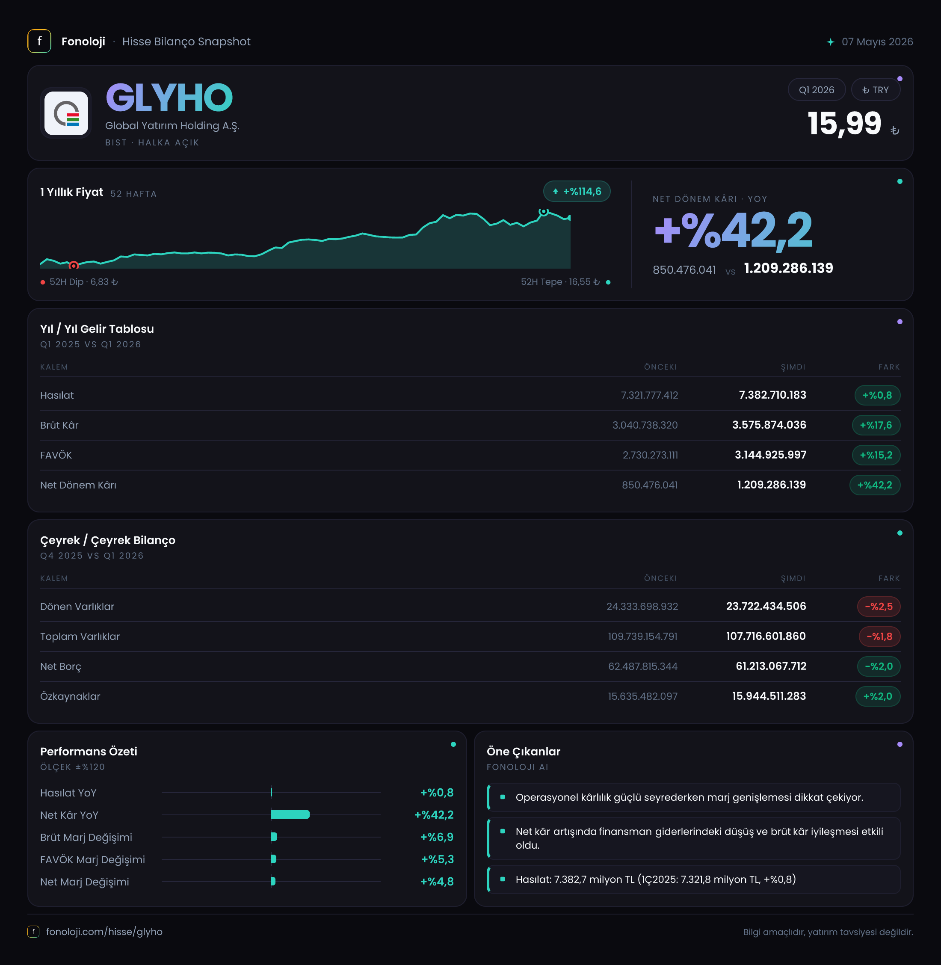
Task: Click the highlight about finansman giderlerindeki düşüş
Action: 693,838
